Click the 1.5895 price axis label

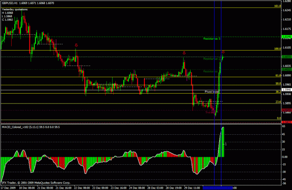(287, 103)
